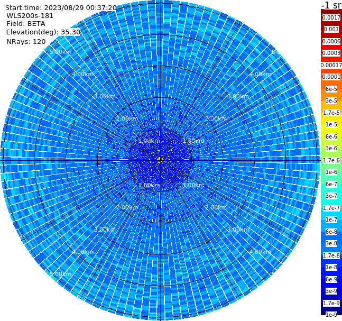342x321 pixels.
Task: Click the Start time 2023/08/29 00:37:20 text
Action: pyautogui.click(x=61, y=8)
